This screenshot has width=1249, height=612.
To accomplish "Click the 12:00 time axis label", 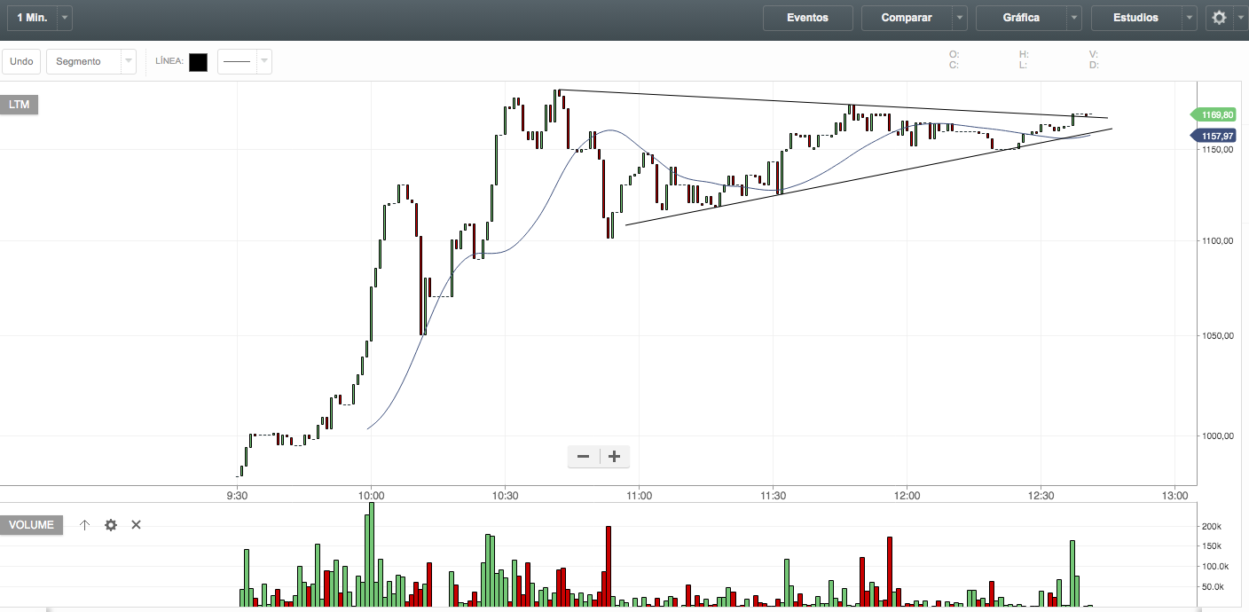I will (907, 495).
